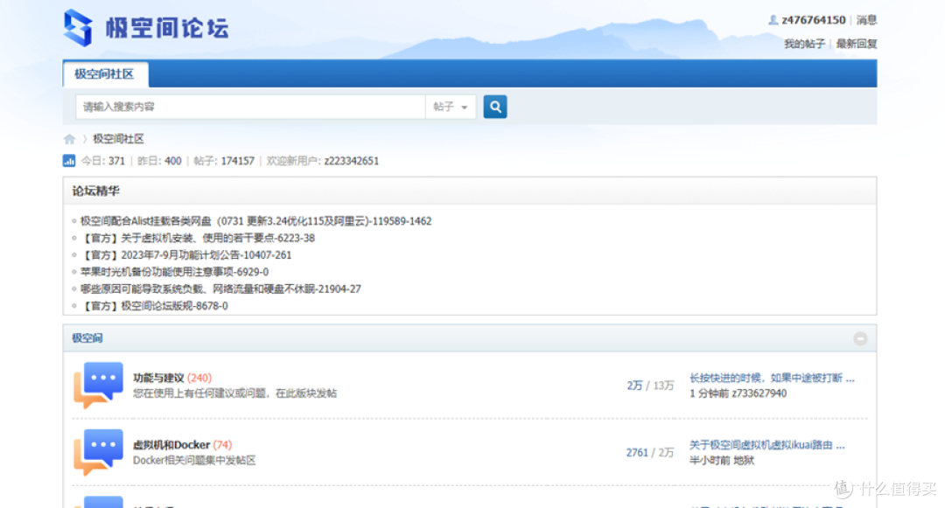945x508 pixels.
Task: Open the 虚拟机和Docker board chat icon
Action: (98, 452)
